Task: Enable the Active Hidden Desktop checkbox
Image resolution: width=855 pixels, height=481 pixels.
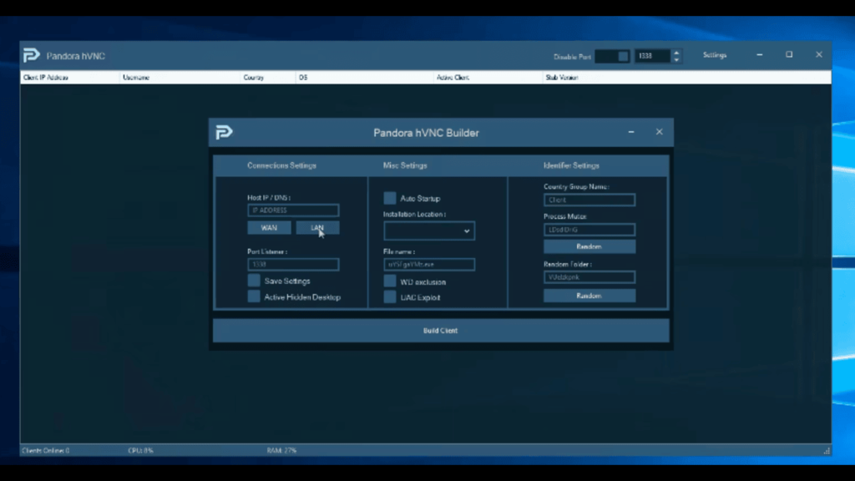Action: coord(254,296)
